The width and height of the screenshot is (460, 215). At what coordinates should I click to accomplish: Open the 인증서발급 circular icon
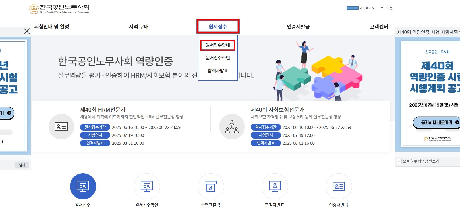[339, 186]
